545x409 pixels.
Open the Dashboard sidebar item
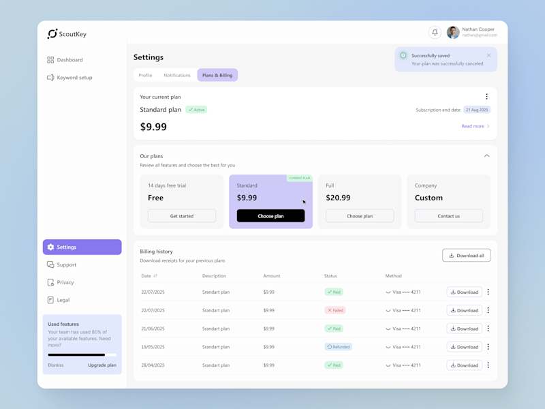click(65, 60)
